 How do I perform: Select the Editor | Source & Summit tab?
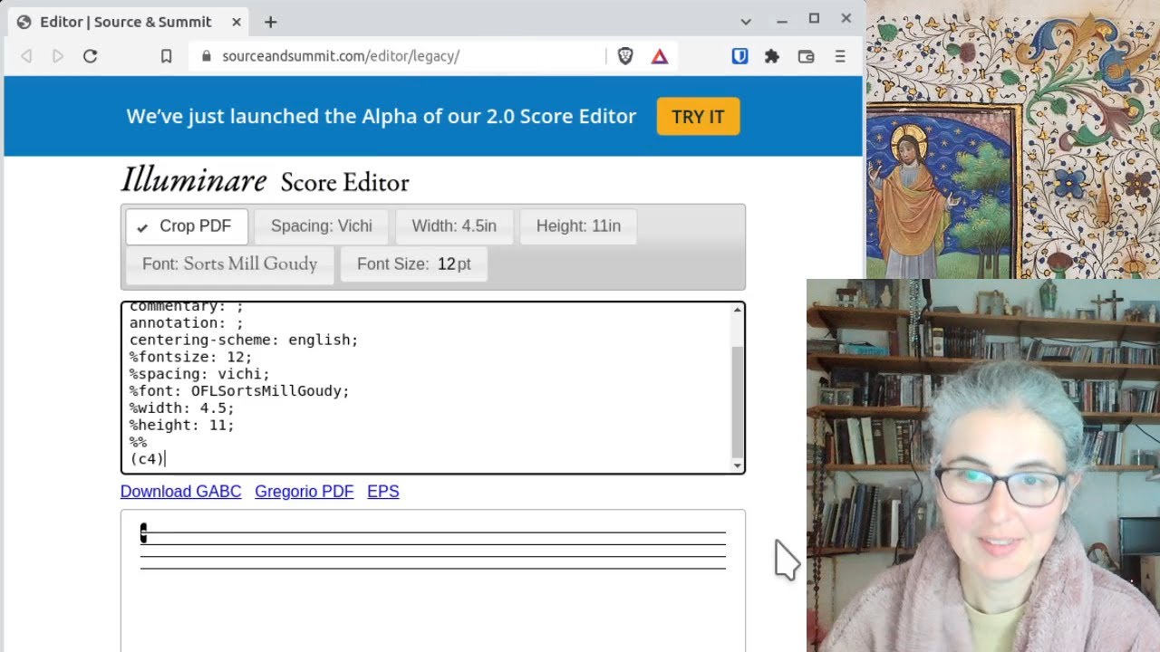tap(126, 22)
